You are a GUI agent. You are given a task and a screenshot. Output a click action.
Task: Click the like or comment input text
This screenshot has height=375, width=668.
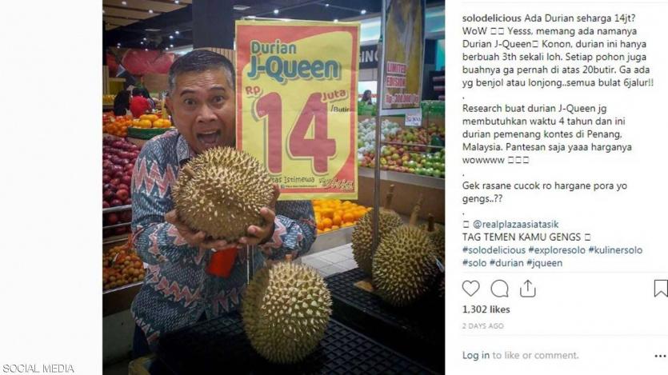pyautogui.click(x=536, y=355)
